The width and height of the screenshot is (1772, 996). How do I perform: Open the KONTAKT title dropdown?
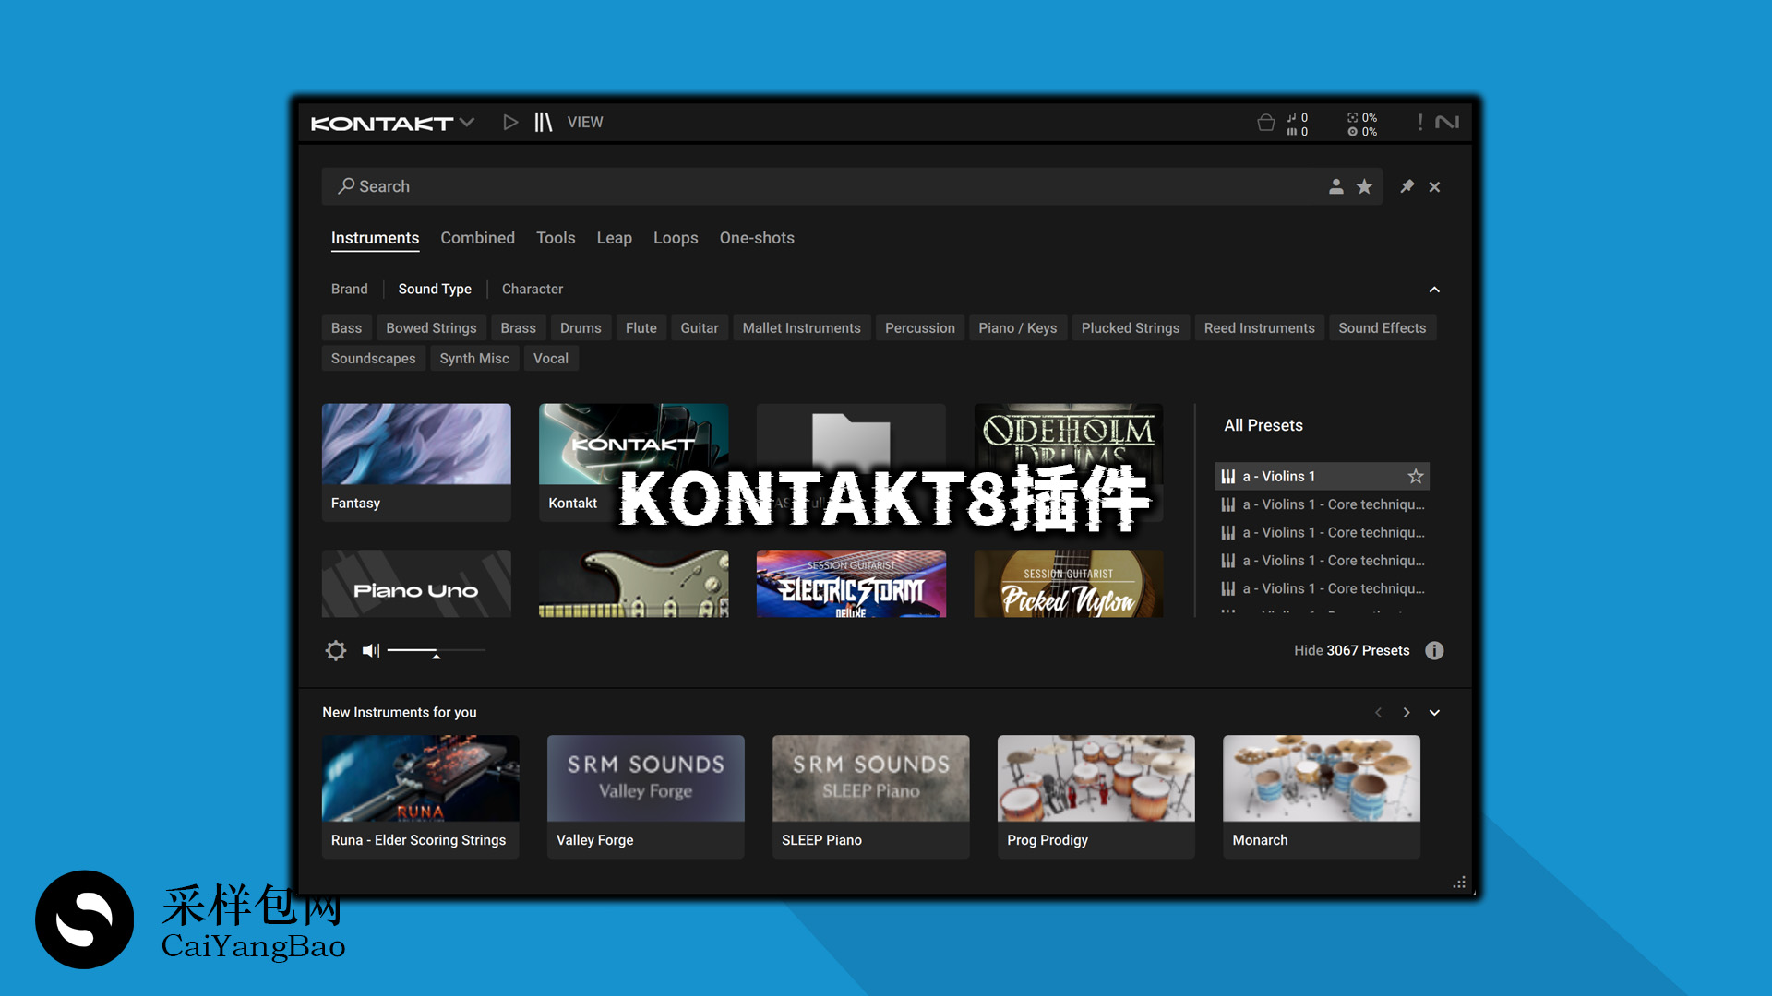[468, 122]
